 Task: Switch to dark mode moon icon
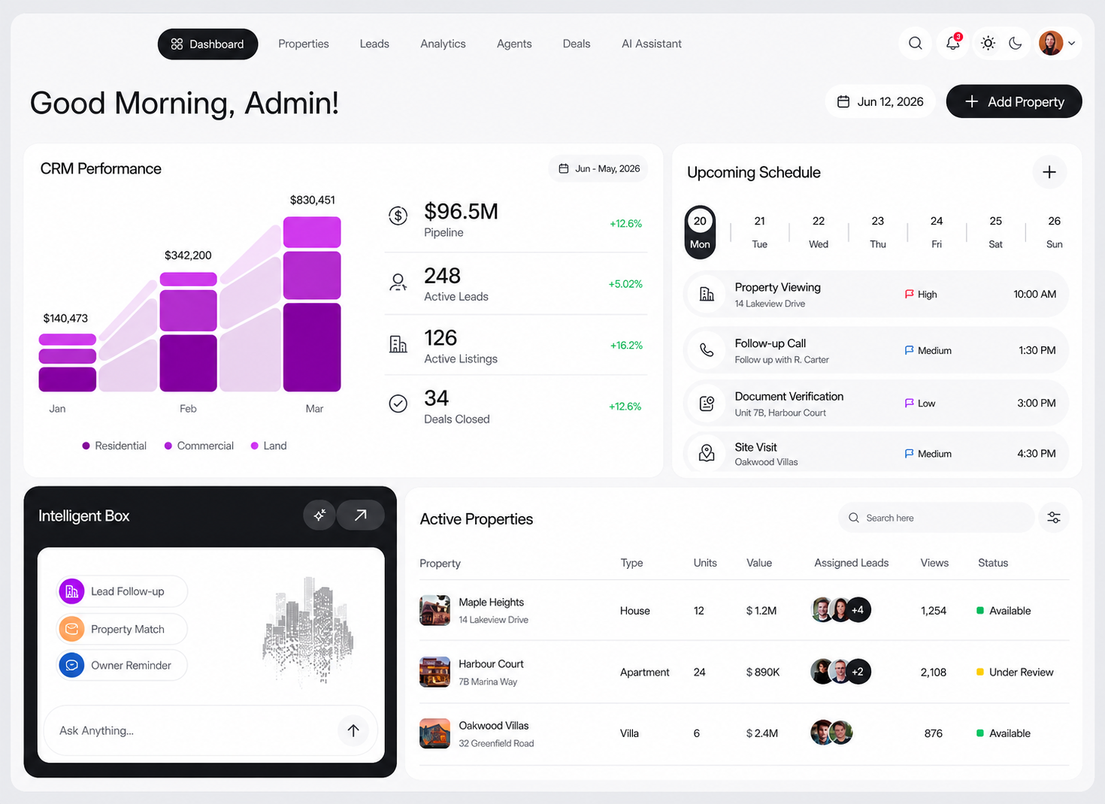point(1015,44)
